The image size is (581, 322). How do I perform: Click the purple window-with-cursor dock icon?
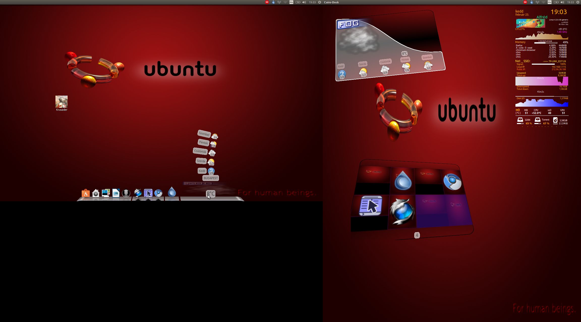[148, 193]
